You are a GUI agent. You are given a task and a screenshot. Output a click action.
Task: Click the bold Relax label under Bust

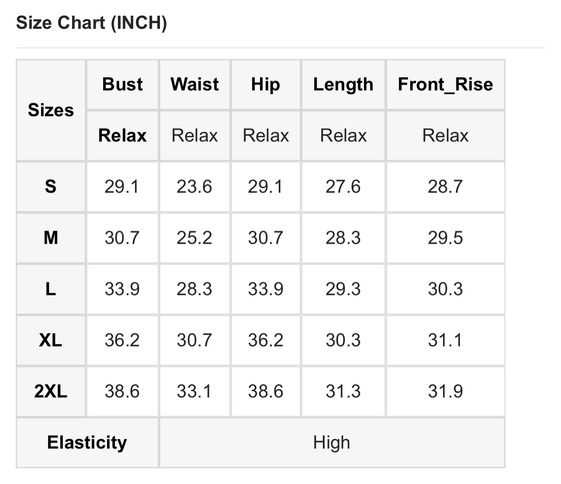coord(122,135)
